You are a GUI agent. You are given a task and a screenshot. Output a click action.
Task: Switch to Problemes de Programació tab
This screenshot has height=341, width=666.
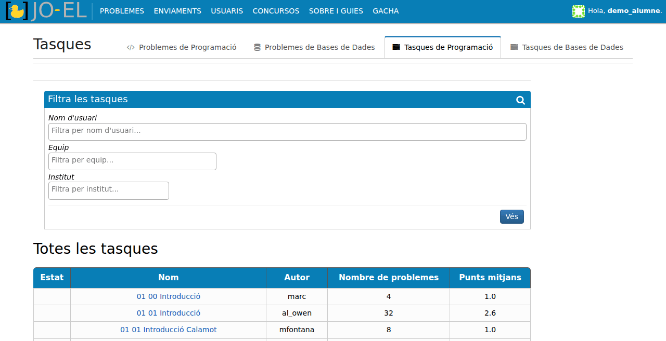pos(182,47)
